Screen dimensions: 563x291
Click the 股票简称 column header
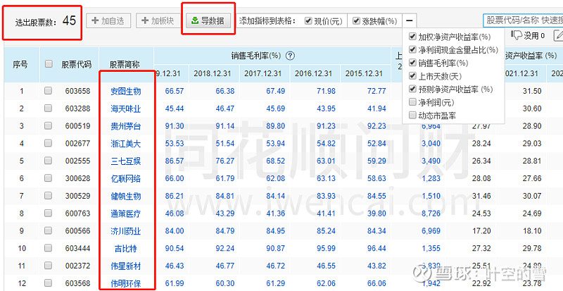click(x=125, y=64)
